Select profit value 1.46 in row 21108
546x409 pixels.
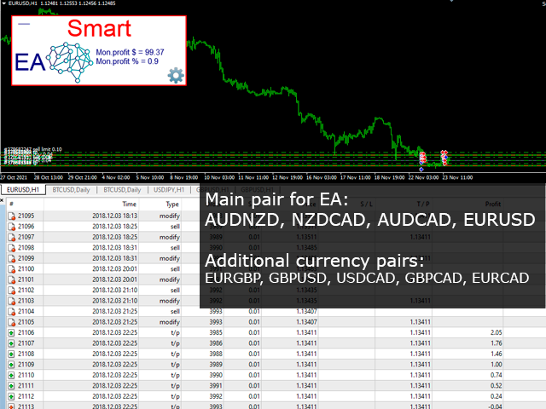point(496,354)
